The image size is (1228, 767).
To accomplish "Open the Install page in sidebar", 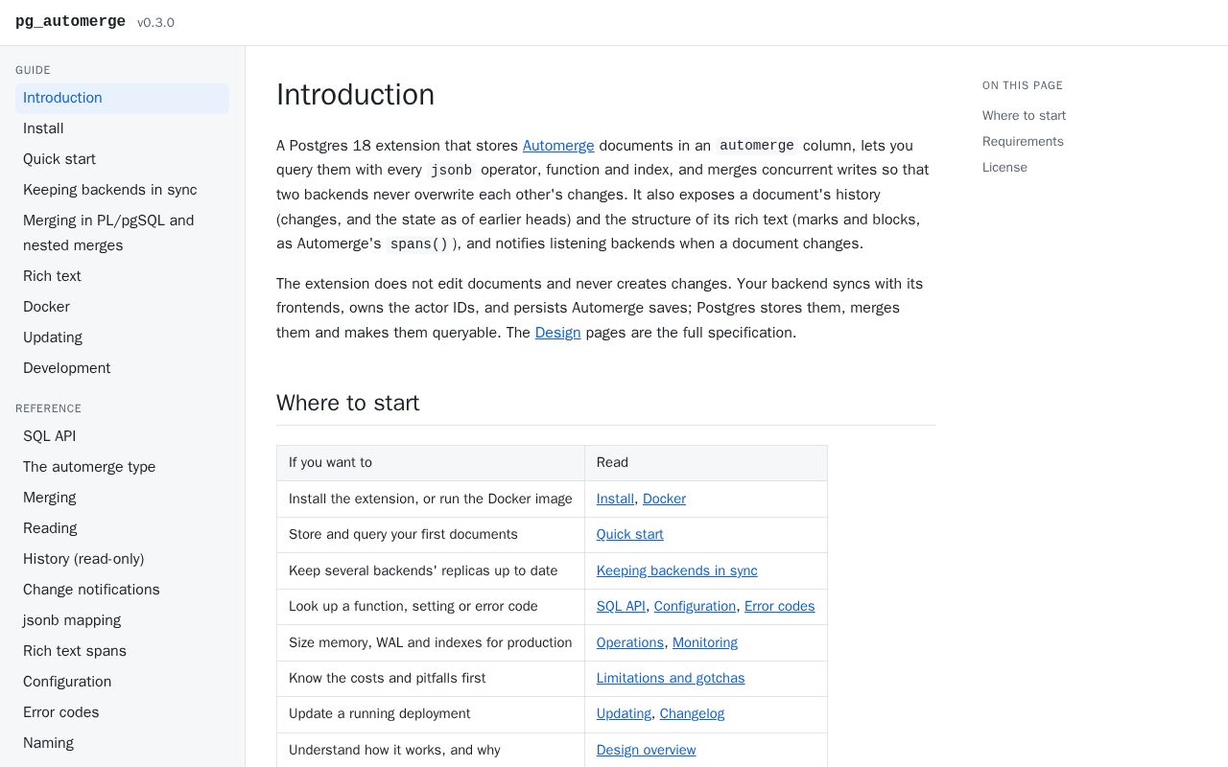I will (x=122, y=128).
